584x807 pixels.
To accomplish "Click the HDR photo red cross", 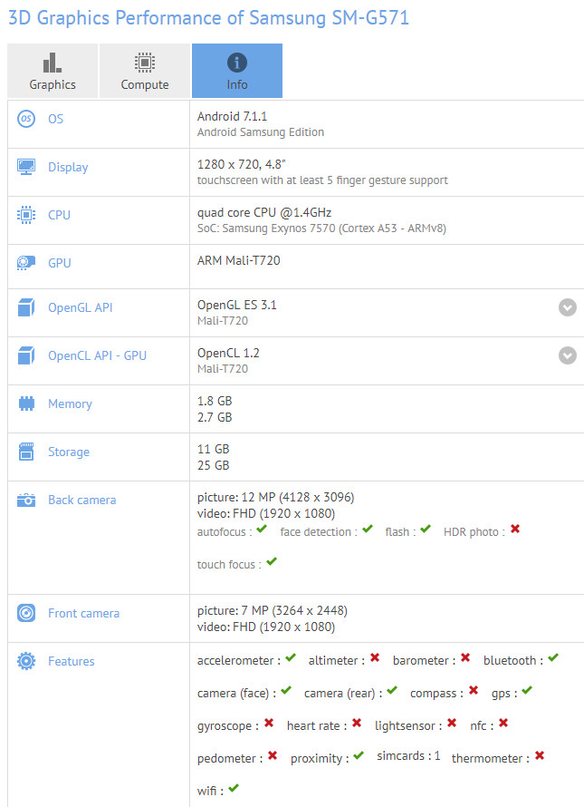I will (515, 530).
